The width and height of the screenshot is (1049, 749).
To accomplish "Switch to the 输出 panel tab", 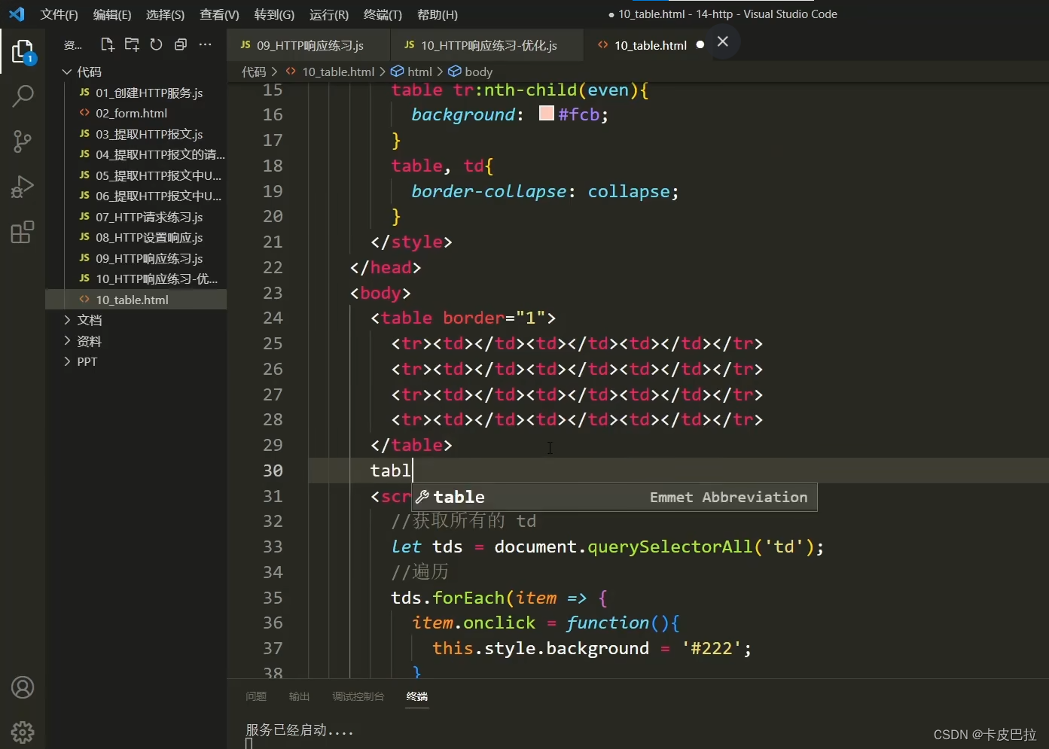I will (x=299, y=696).
